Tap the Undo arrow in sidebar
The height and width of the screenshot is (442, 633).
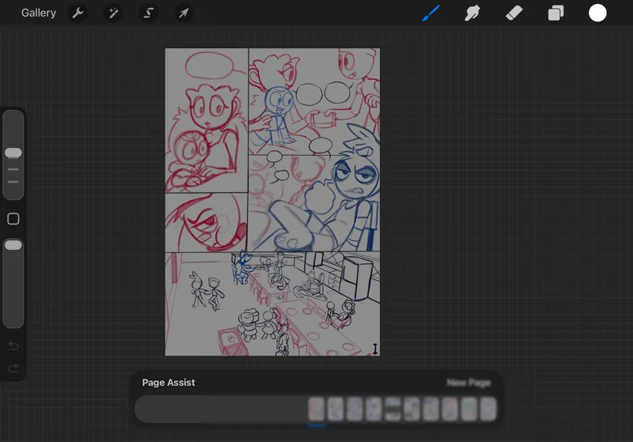13,346
